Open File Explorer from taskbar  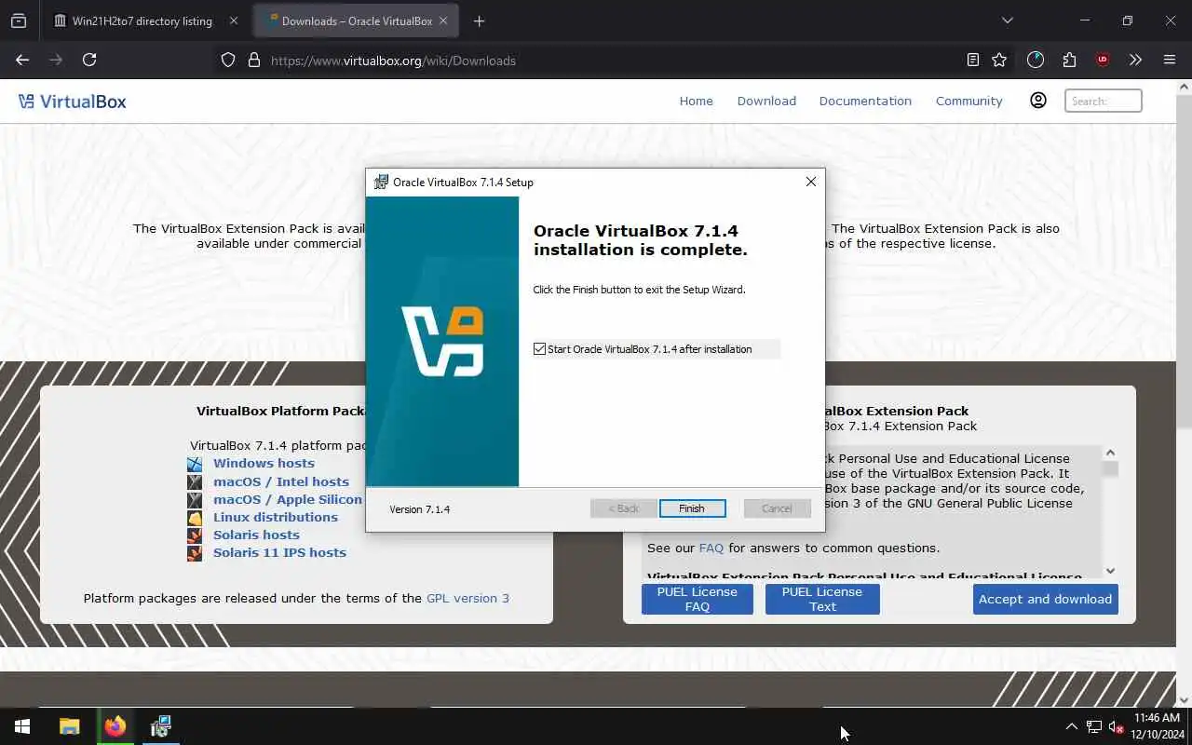[x=70, y=726]
